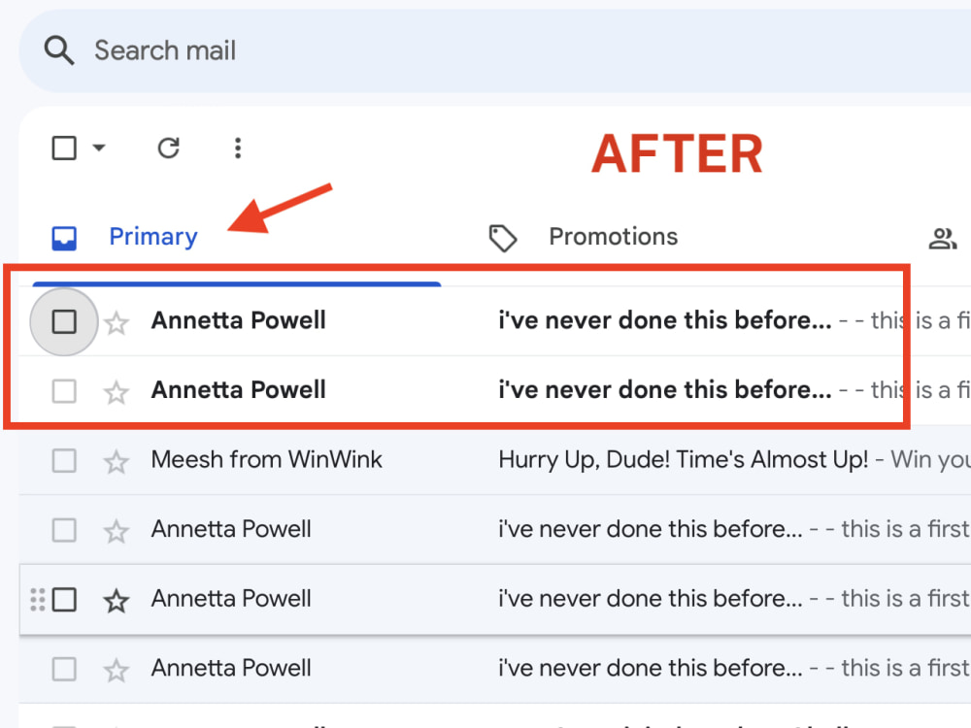Click the Promotions tab tag icon
This screenshot has height=728, width=971.
(503, 236)
